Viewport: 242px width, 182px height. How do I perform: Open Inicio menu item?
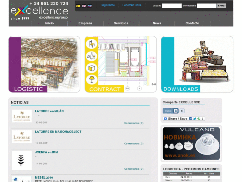pyautogui.click(x=49, y=23)
